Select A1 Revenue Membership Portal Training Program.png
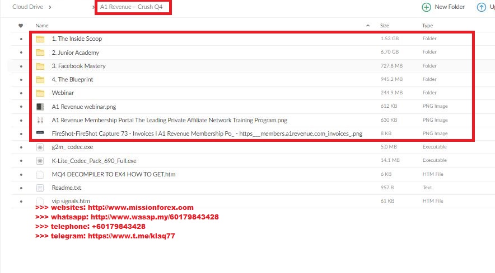This screenshot has width=495, height=273. tap(170, 120)
